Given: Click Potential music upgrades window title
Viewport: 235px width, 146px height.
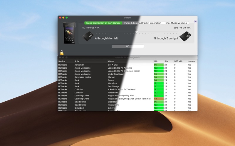Looking at the screenshot, I should click(x=127, y=58).
